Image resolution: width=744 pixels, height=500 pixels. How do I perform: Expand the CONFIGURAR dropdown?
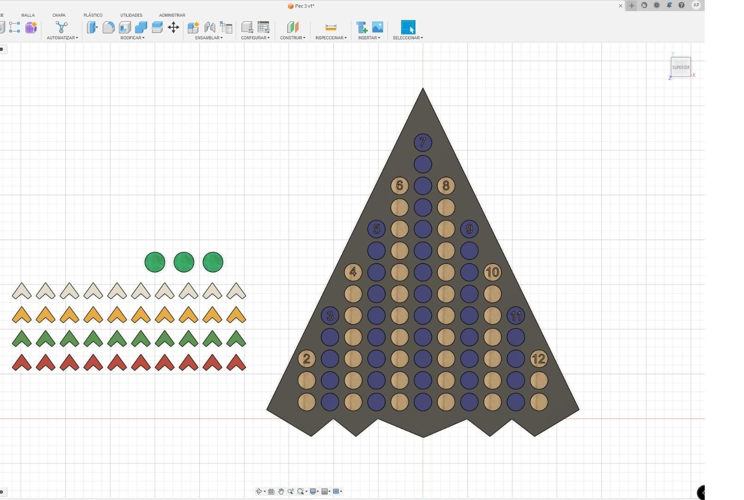click(255, 38)
